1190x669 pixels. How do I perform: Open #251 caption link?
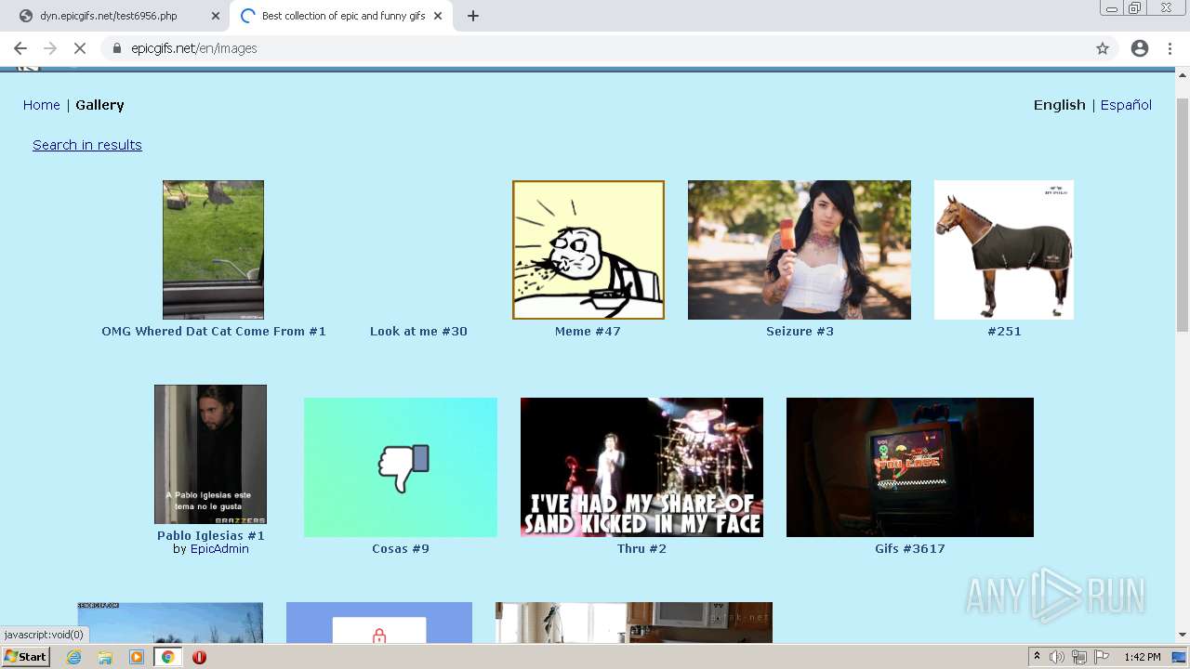pyautogui.click(x=1004, y=331)
